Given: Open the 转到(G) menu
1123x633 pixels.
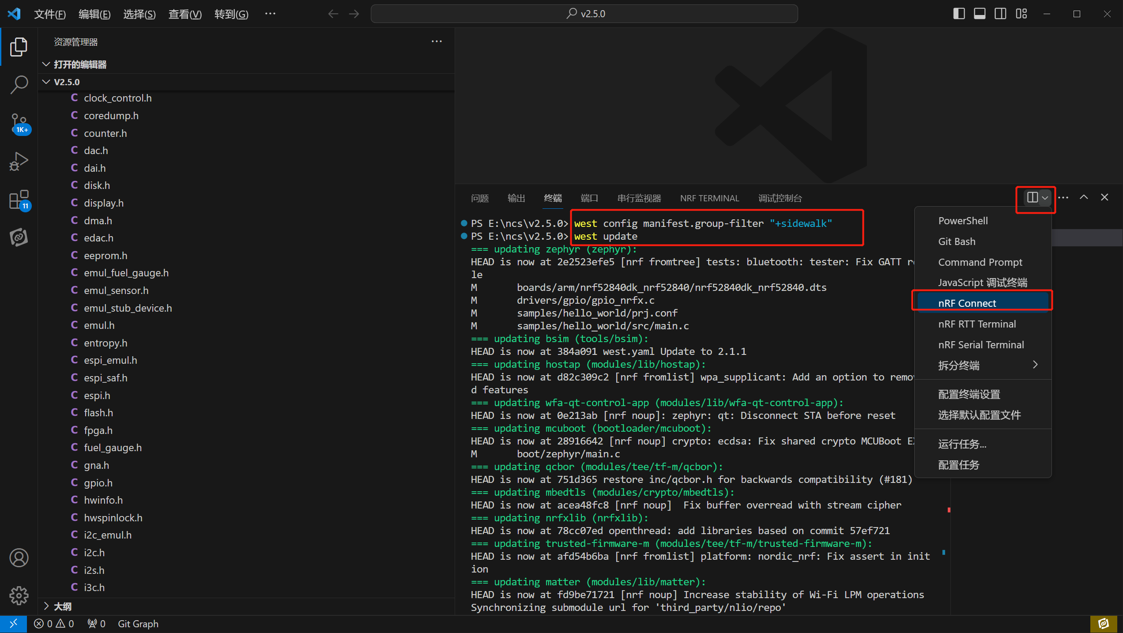Looking at the screenshot, I should [231, 14].
